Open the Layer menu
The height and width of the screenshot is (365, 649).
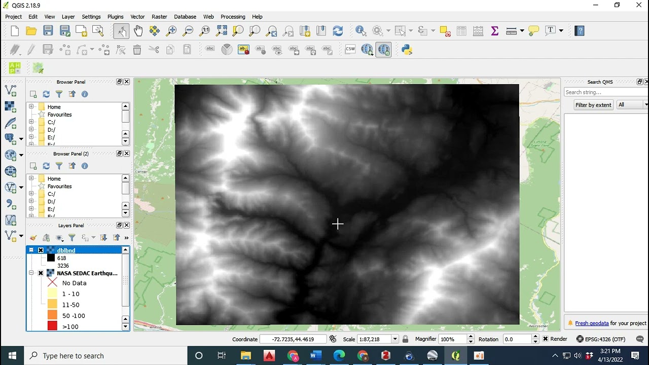[x=68, y=17]
